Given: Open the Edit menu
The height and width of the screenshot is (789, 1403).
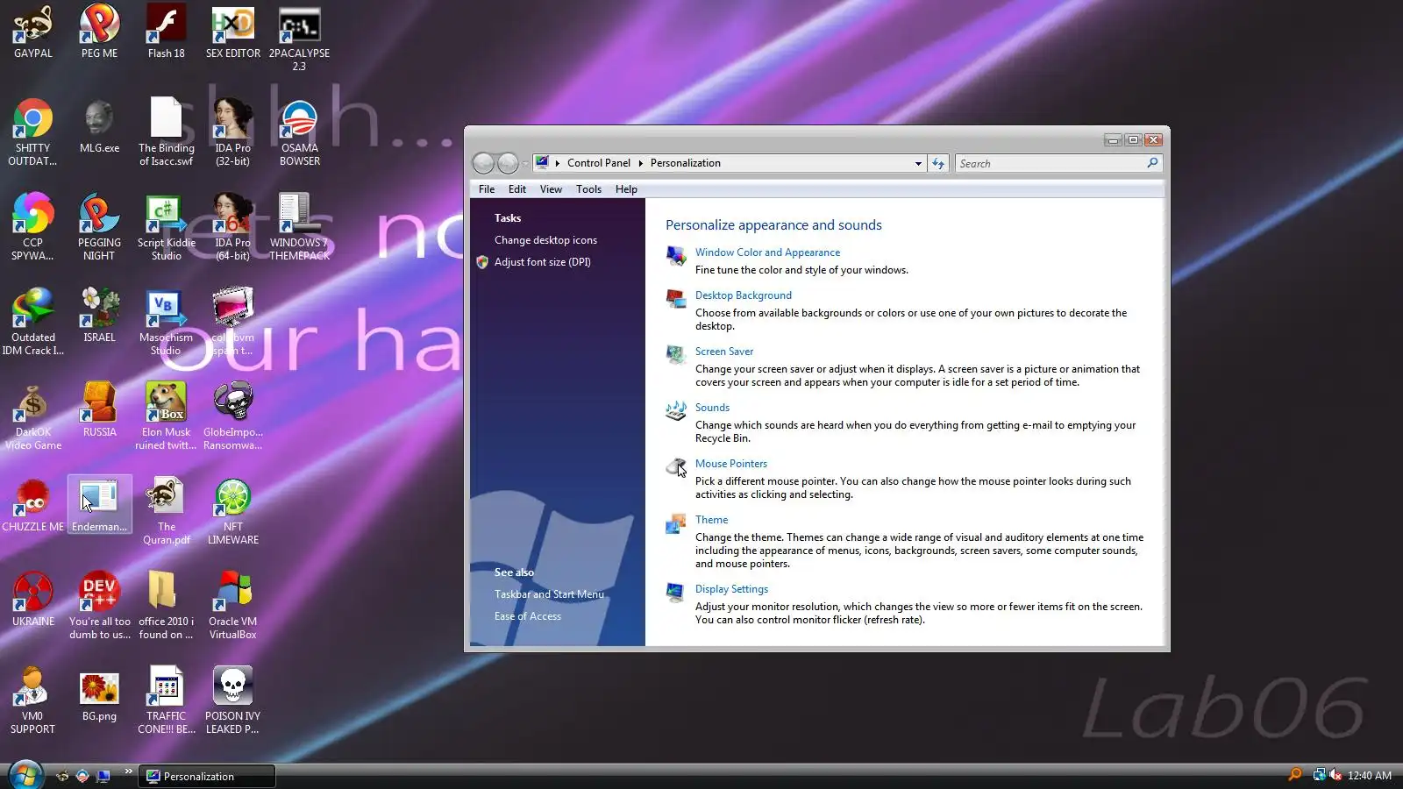Looking at the screenshot, I should coord(517,189).
